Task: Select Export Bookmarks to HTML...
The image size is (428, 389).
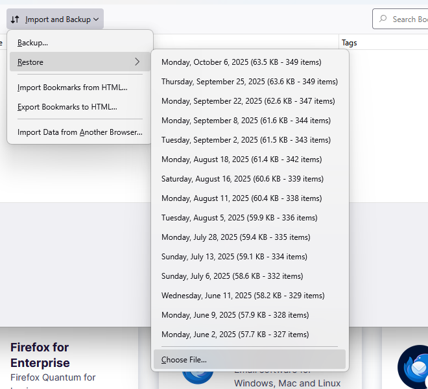Action: click(x=80, y=107)
